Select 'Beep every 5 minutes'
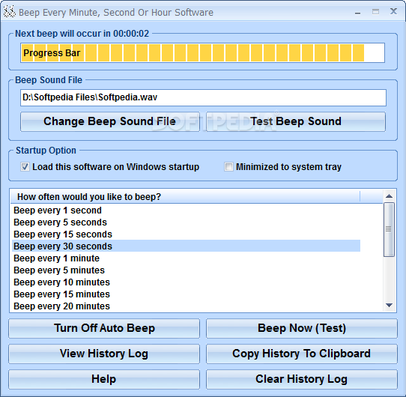406x397 pixels. point(186,270)
